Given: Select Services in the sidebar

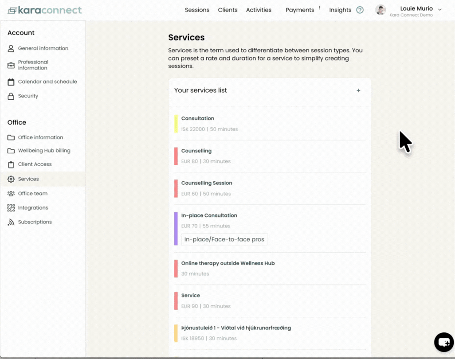Looking at the screenshot, I should tap(43, 179).
